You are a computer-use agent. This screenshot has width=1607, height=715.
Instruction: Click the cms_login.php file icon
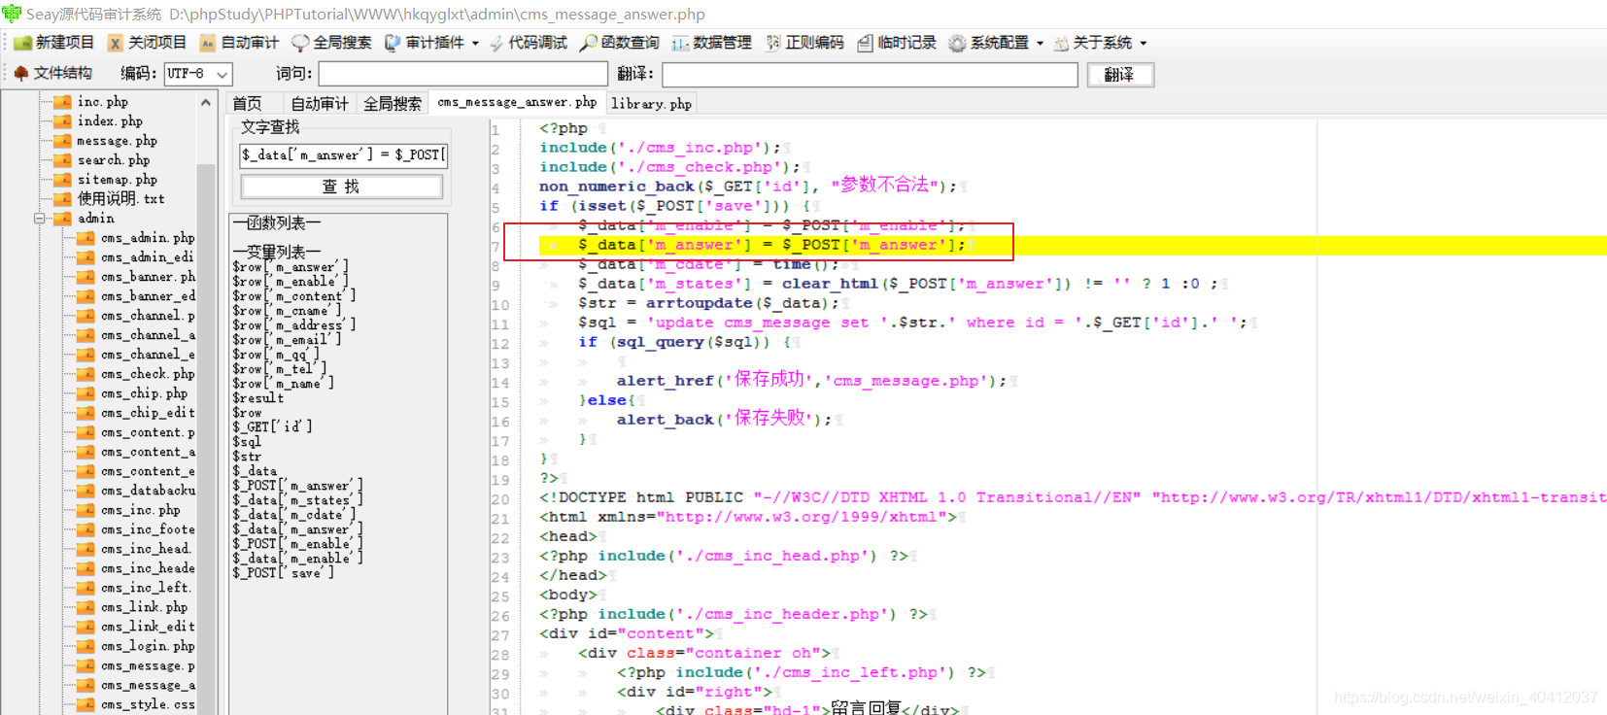[85, 646]
